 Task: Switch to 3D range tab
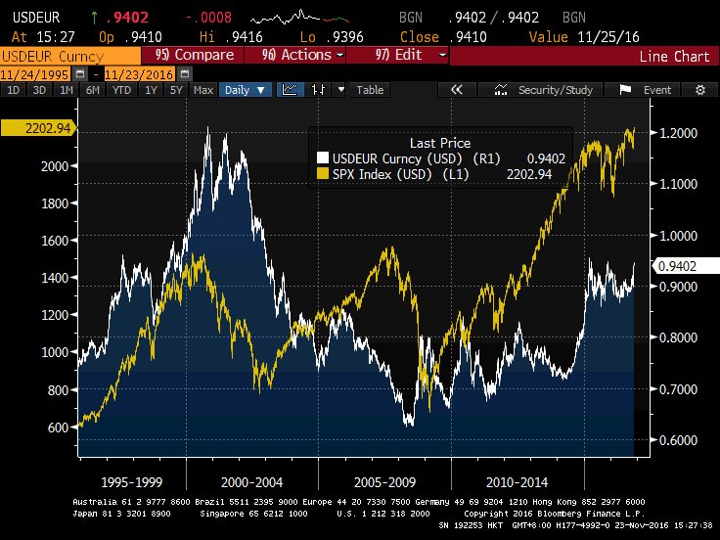[39, 90]
